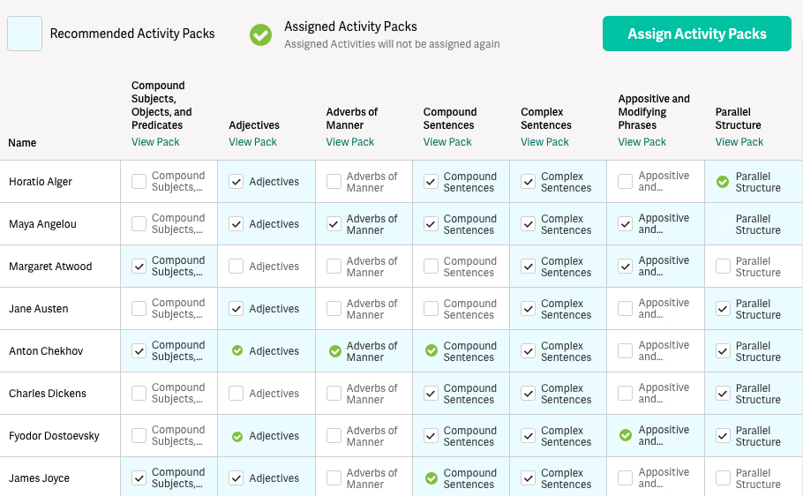Image resolution: width=803 pixels, height=496 pixels.
Task: Open View Pack link under Adjectives
Action: (252, 142)
